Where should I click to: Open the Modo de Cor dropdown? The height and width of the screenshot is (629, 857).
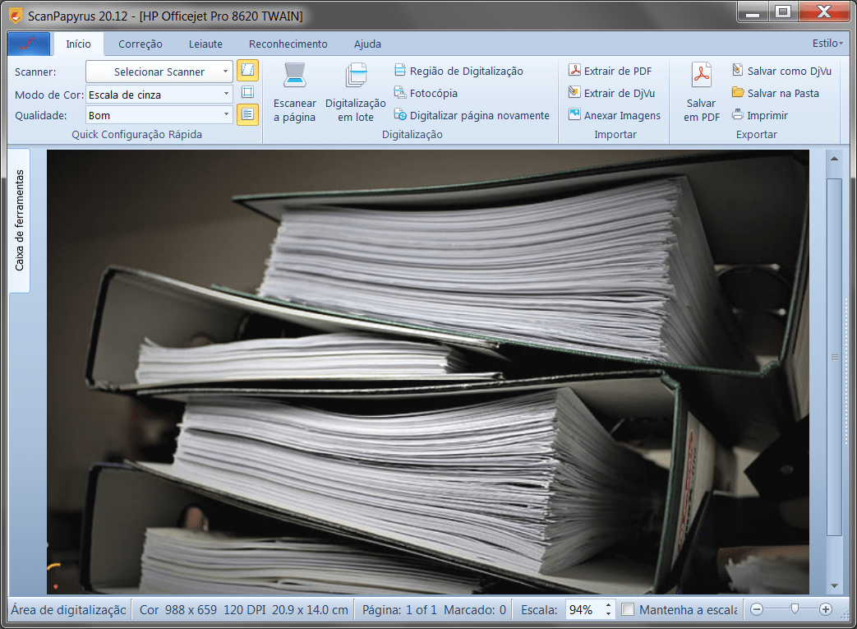pos(159,95)
